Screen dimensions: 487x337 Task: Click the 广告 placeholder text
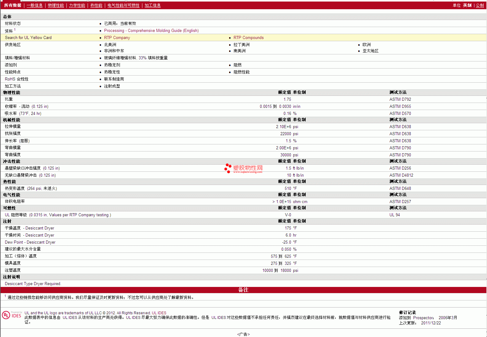[244, 335]
